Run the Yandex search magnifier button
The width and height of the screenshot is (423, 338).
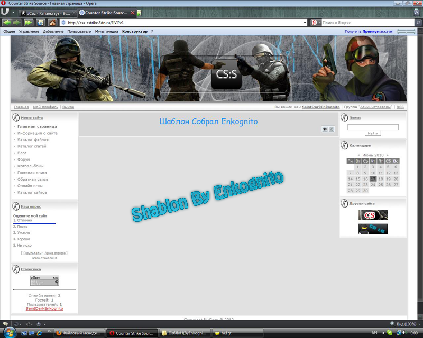point(418,23)
